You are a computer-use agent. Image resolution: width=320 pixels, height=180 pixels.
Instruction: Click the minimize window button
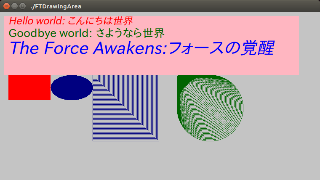pyautogui.click(x=14, y=6)
